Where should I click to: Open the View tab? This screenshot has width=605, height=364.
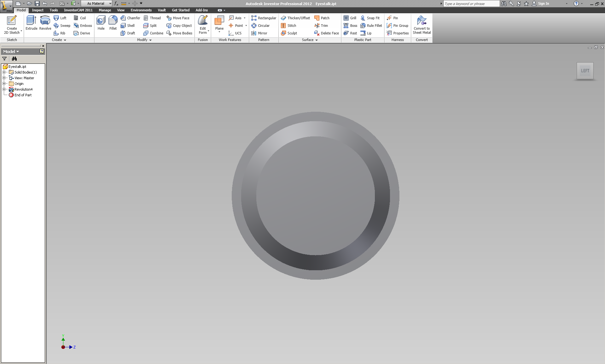(121, 10)
